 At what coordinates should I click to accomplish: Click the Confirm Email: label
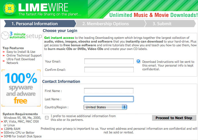(55, 70)
